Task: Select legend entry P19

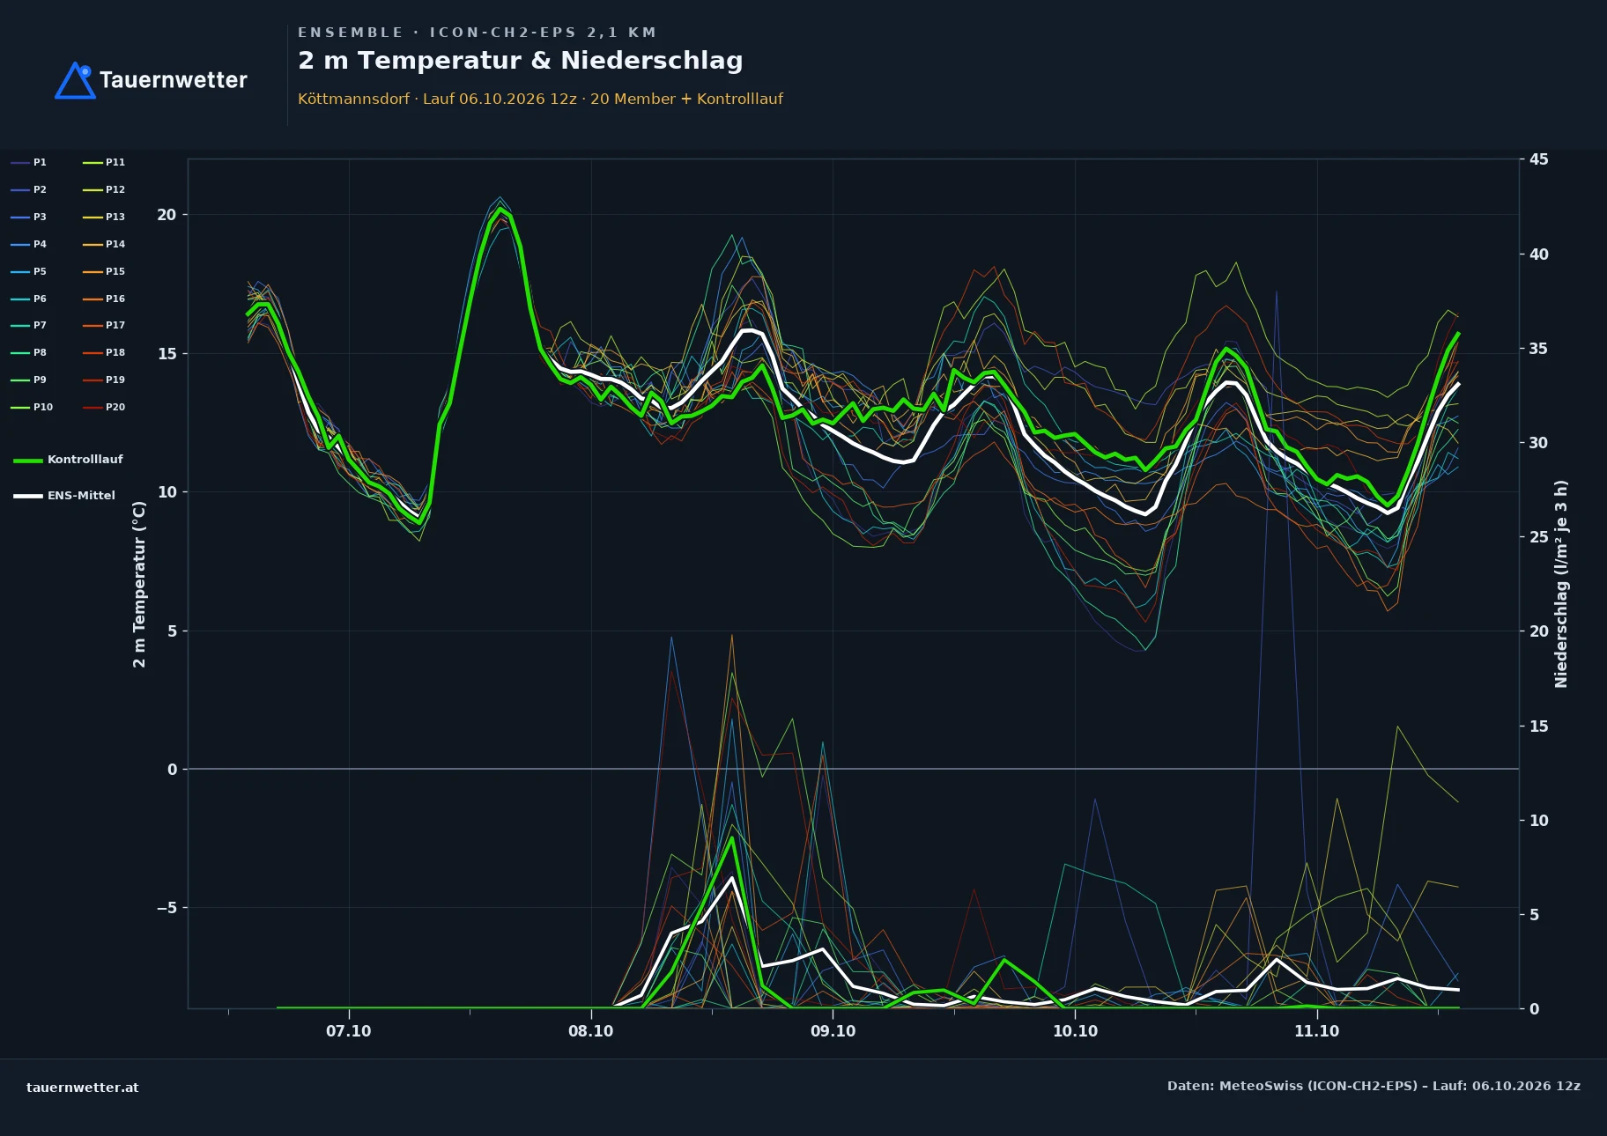Action: coord(104,380)
